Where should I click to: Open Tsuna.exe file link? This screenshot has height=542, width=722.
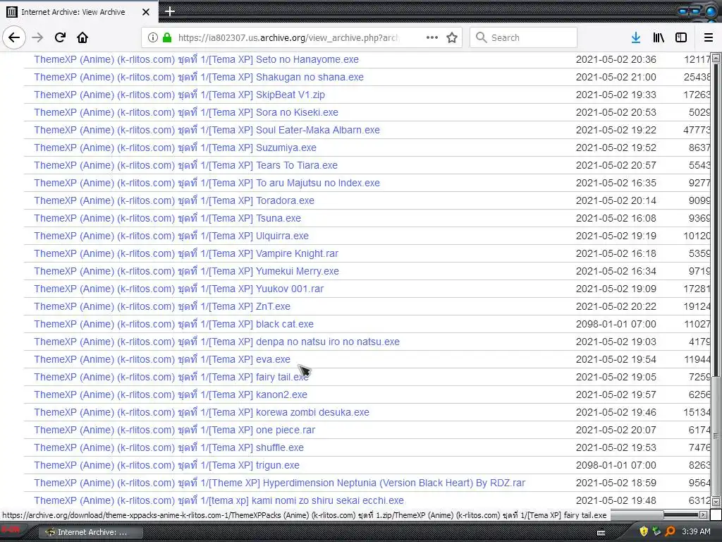click(168, 218)
